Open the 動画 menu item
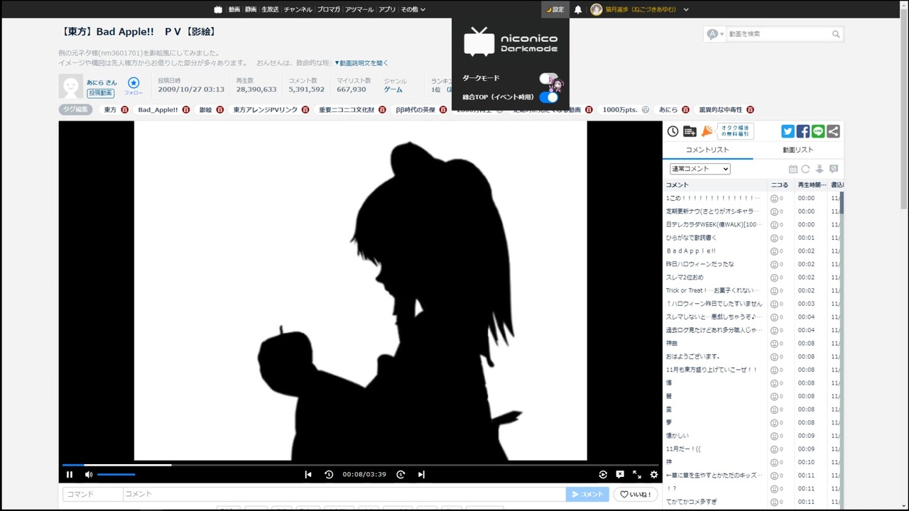 click(234, 9)
